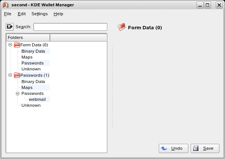Select Maps under Passwords folder

coord(27,87)
